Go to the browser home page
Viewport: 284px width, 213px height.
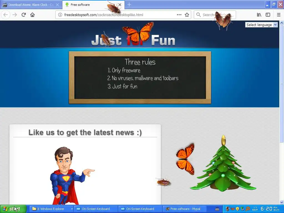tap(32, 15)
